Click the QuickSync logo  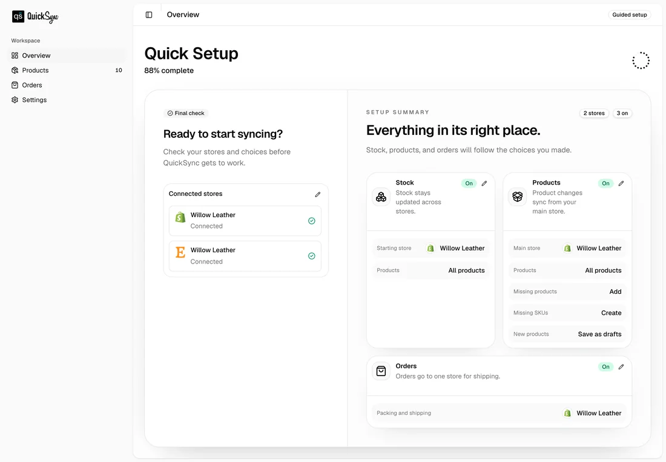coord(35,16)
